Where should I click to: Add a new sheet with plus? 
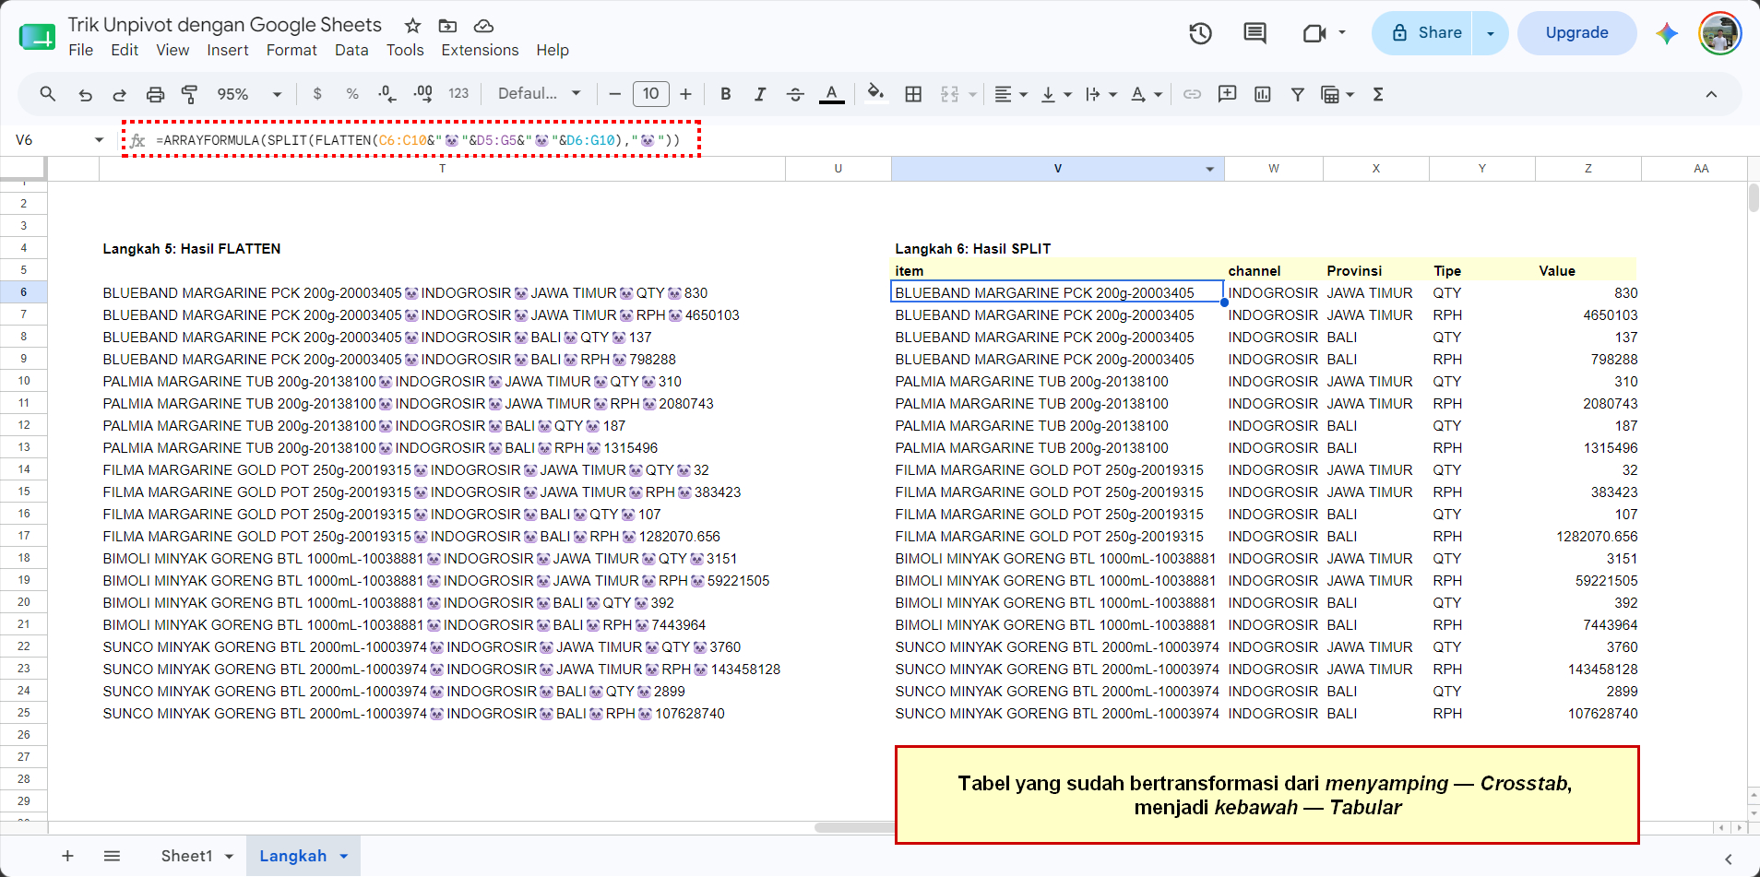click(67, 856)
